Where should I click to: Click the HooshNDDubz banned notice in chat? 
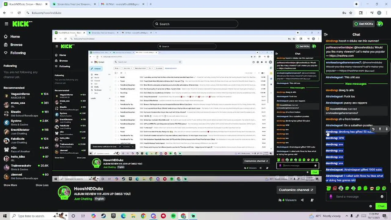356,111
